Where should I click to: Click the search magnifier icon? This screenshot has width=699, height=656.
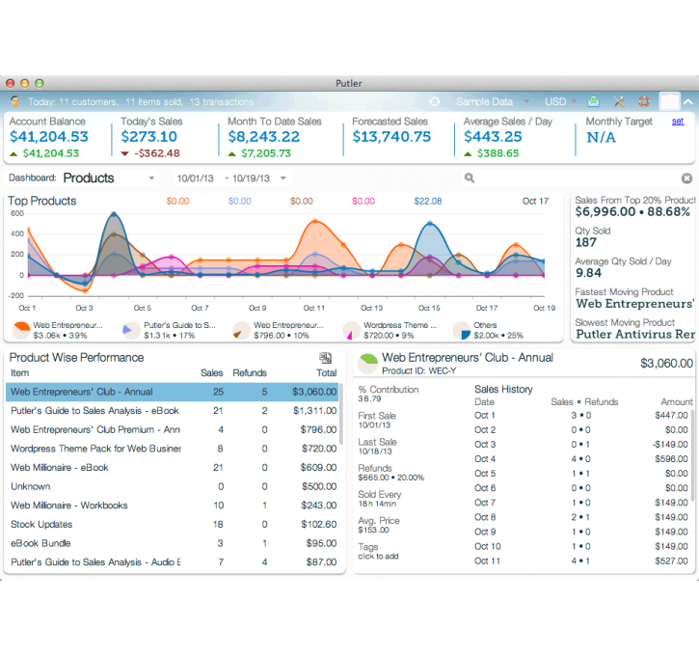[470, 178]
